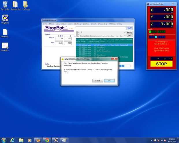Image resolution: width=179 pixels, height=143 pixels.
Task: Click the Jog Z speed field
Action: (x=68, y=43)
